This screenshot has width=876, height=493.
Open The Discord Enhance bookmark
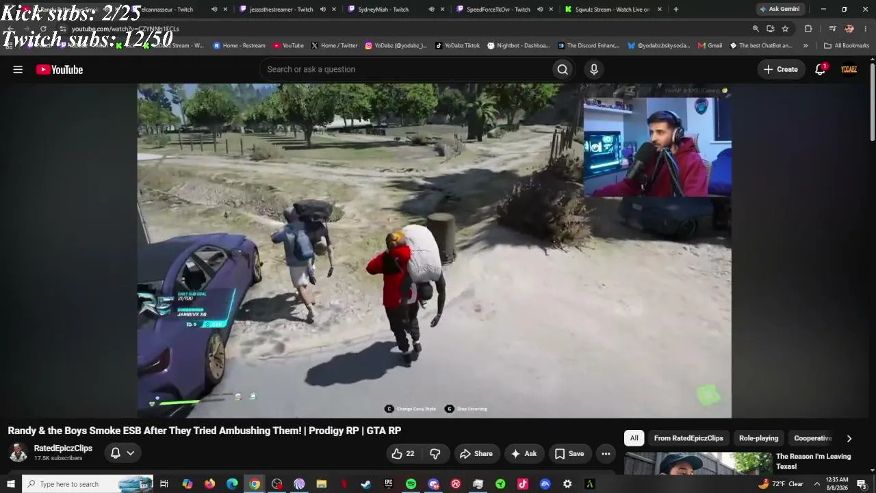[588, 46]
